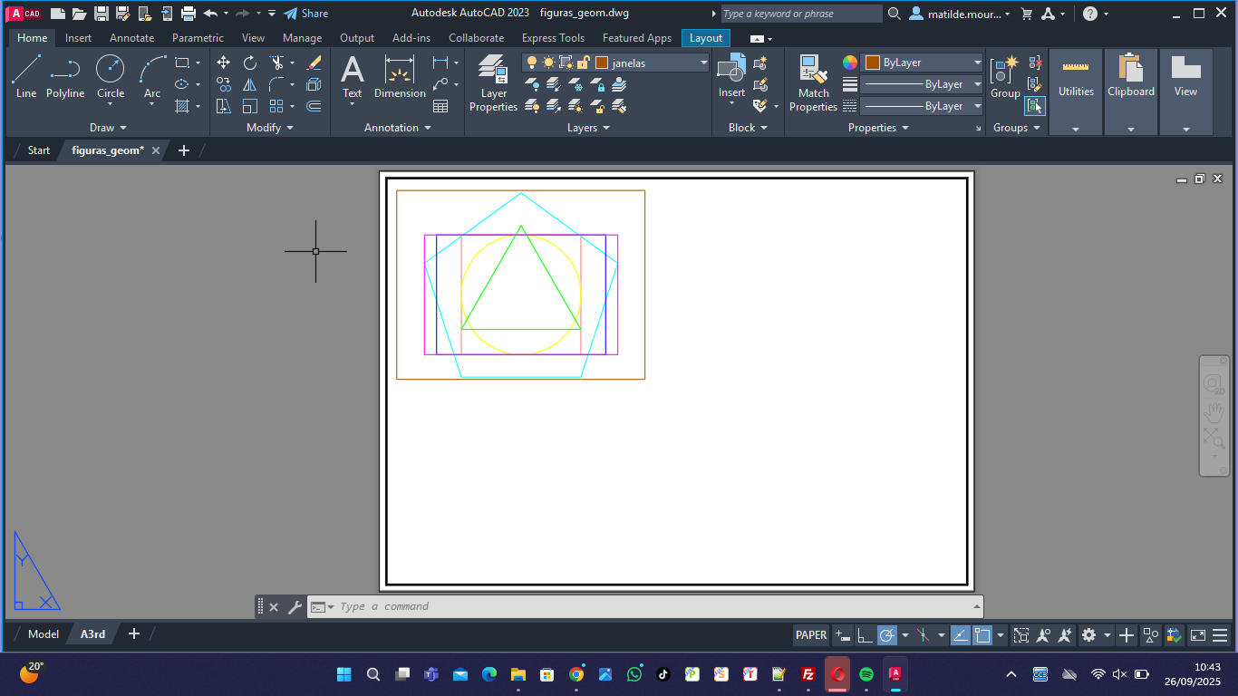Toggle Ortho mode in status bar
The image size is (1238, 696).
[x=866, y=635]
